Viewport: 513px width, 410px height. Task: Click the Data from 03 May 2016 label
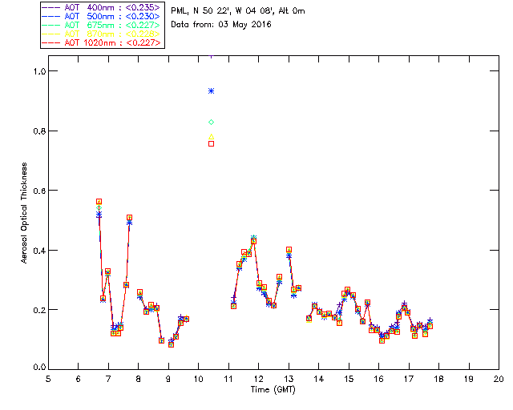(x=221, y=25)
